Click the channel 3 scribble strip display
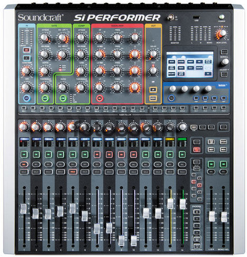247x257 pixels. (49, 142)
